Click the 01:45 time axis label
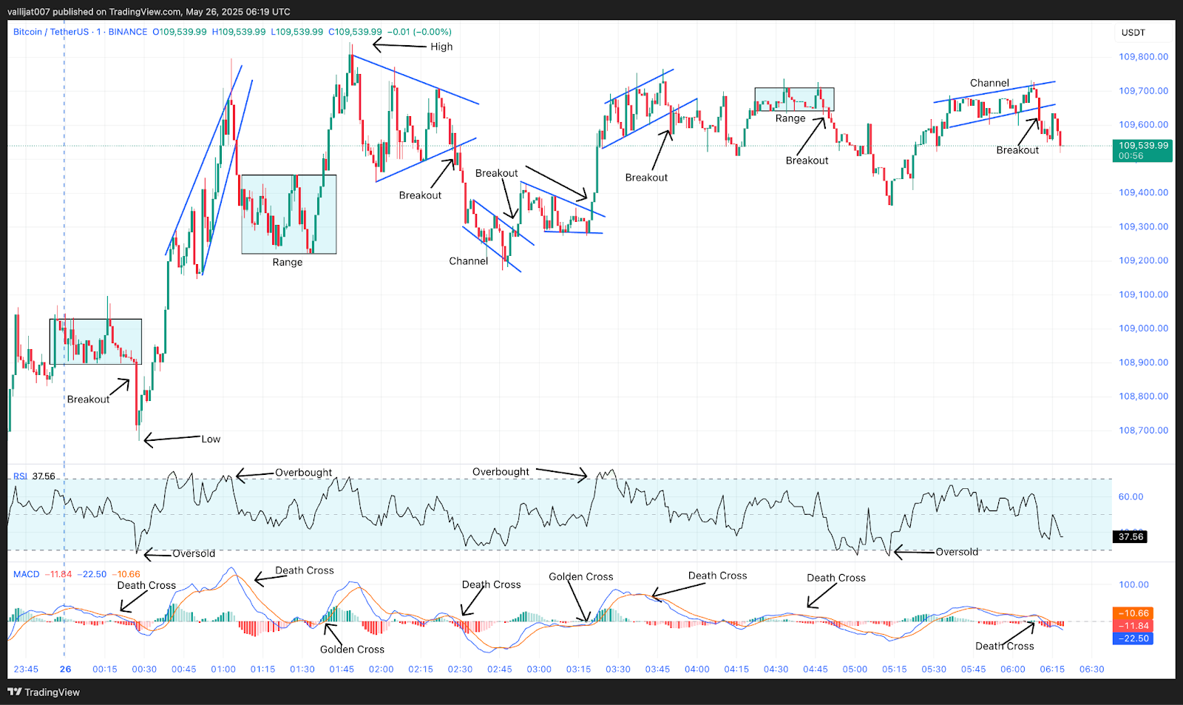This screenshot has height=705, width=1183. tap(342, 669)
